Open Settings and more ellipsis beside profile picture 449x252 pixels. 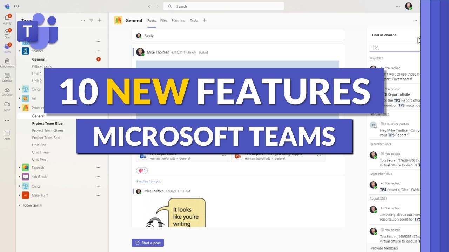pos(397,6)
